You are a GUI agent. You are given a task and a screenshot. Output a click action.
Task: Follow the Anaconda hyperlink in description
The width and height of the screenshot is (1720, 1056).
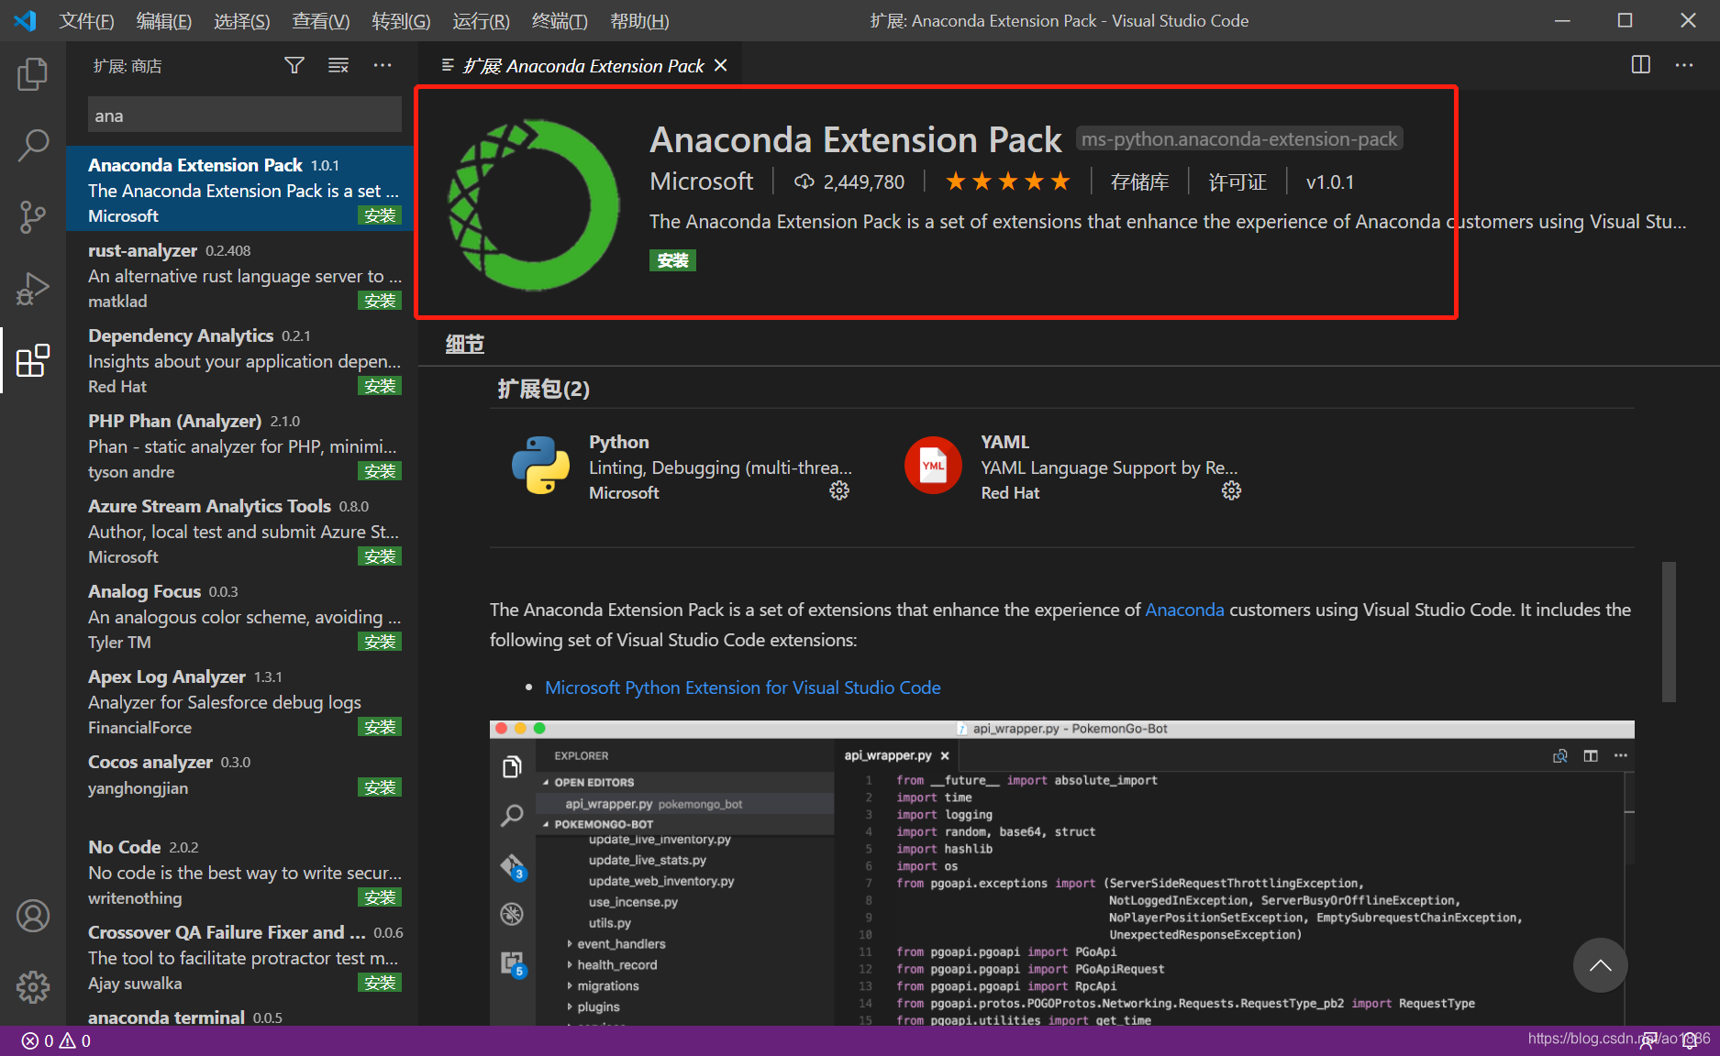click(1184, 610)
